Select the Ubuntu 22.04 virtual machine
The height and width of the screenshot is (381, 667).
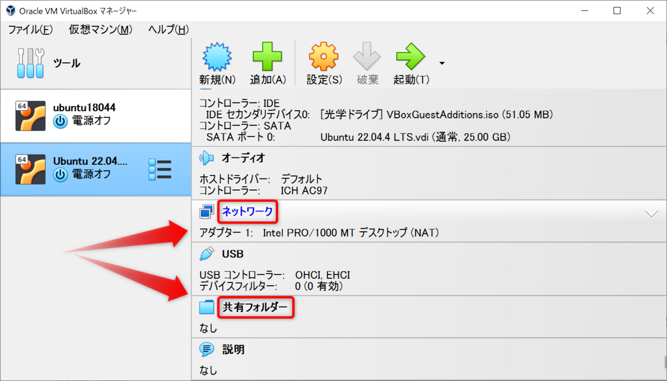coord(96,169)
